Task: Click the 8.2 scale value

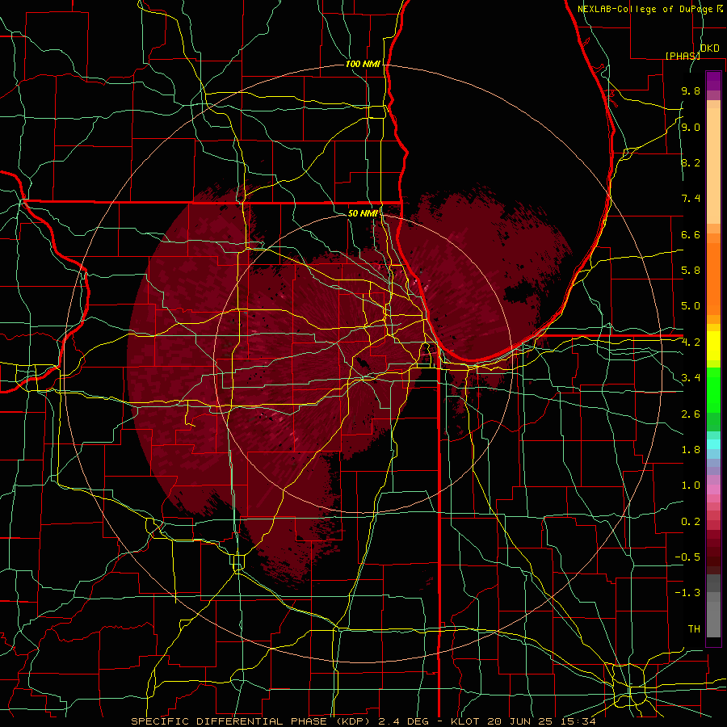Action: tap(691, 162)
